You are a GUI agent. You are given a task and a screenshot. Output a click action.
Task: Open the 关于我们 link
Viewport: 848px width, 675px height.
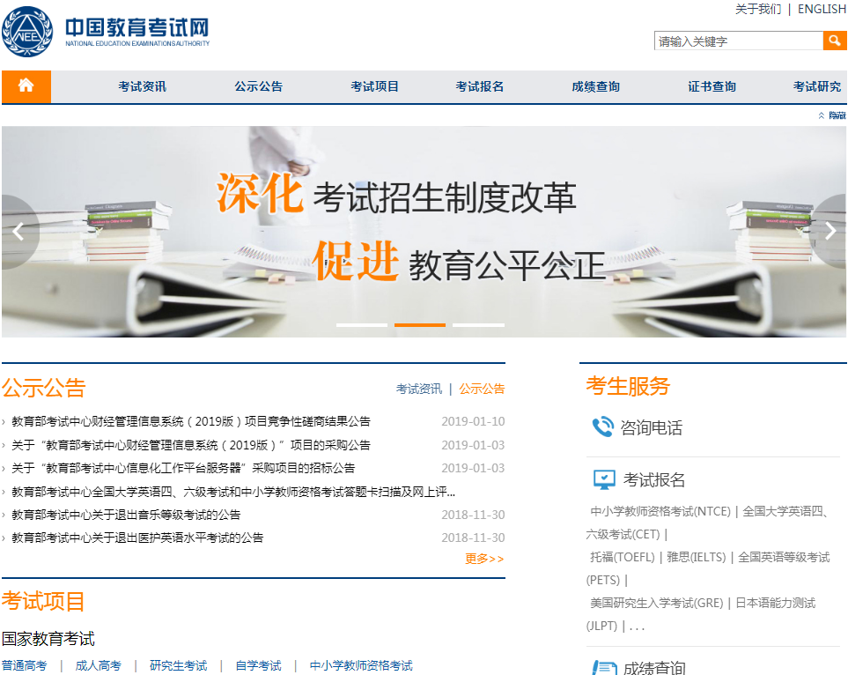(757, 9)
